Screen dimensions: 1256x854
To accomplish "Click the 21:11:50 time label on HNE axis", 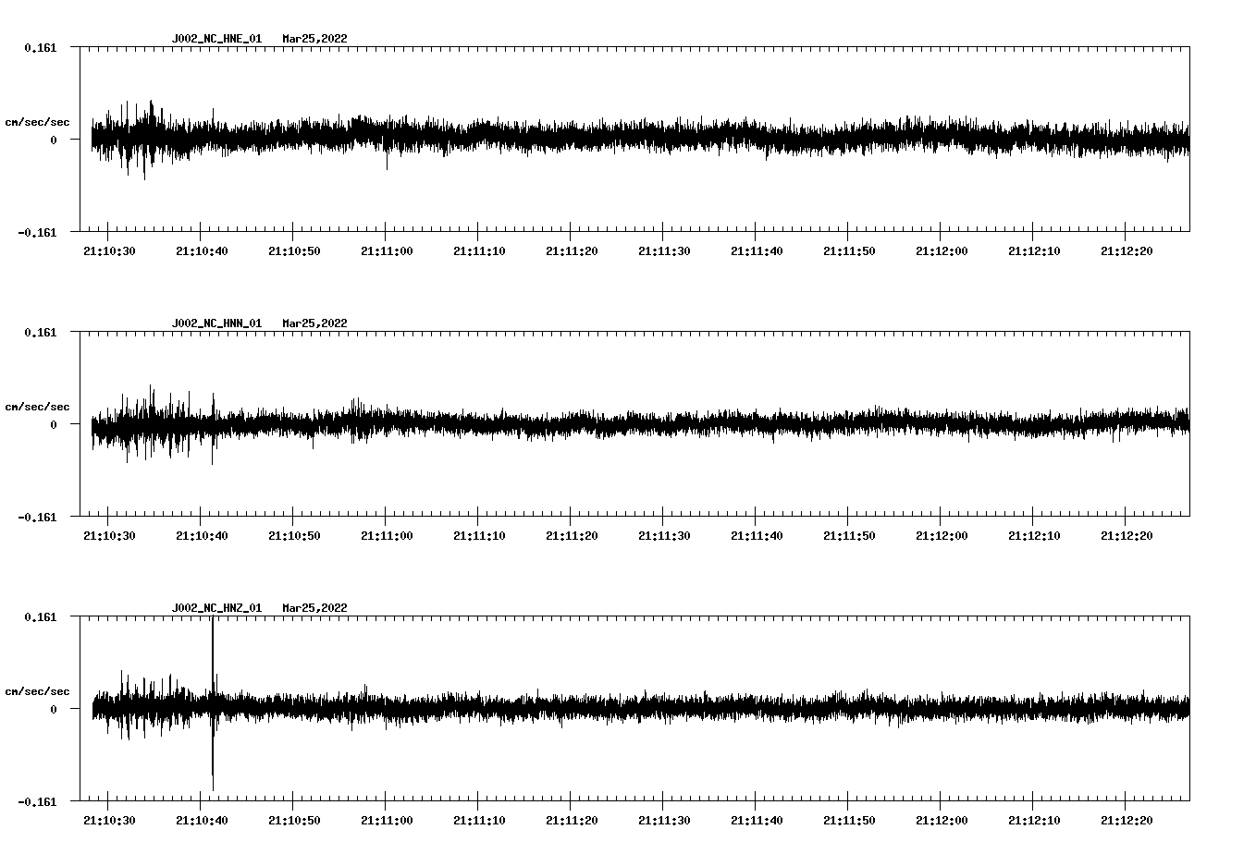I will tap(849, 250).
